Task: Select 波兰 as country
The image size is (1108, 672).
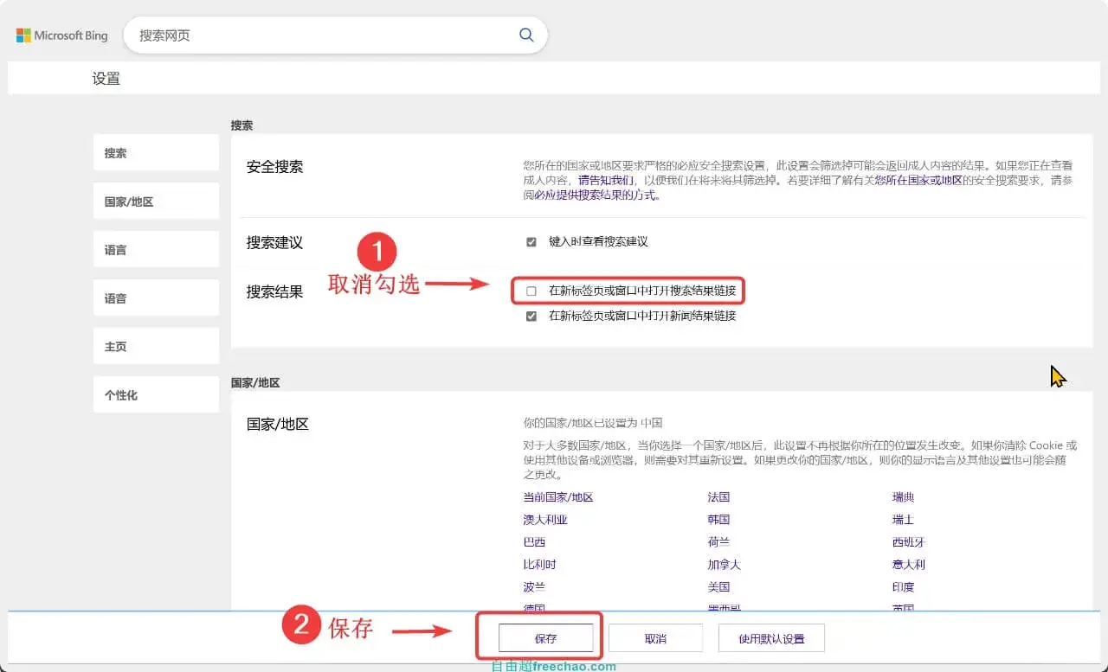Action: (x=534, y=587)
